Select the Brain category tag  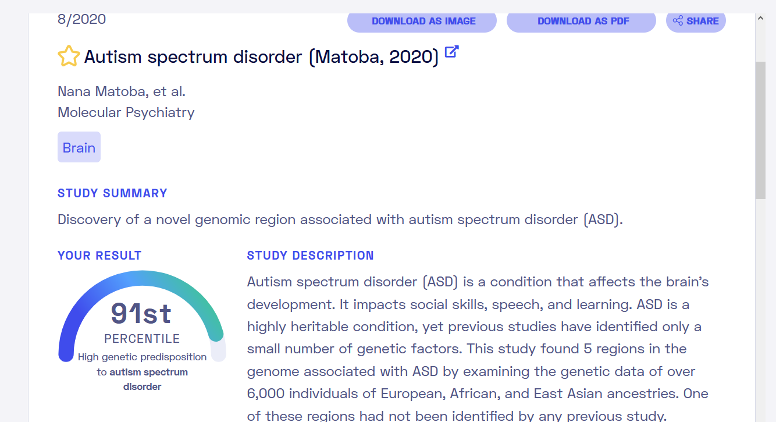tap(79, 147)
